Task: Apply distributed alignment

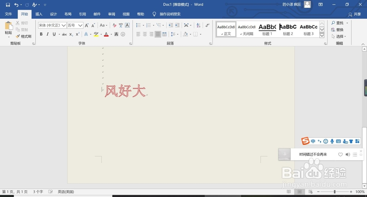Action: (x=164, y=34)
